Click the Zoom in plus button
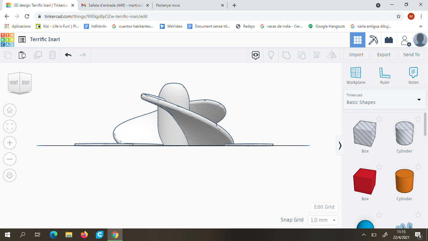Viewport: 428px width, 241px height. tap(10, 143)
